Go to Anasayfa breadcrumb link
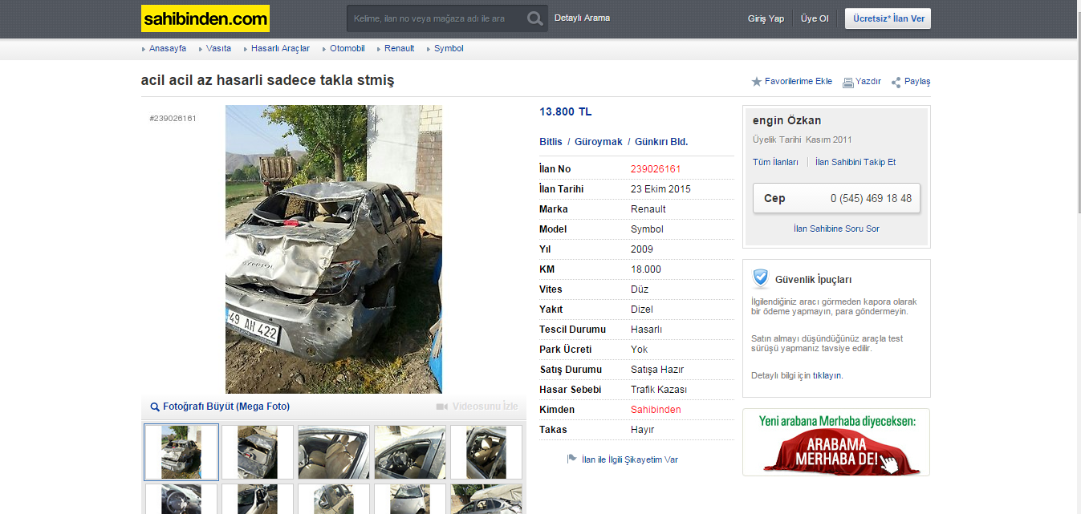Image resolution: width=1081 pixels, height=514 pixels. (x=167, y=48)
